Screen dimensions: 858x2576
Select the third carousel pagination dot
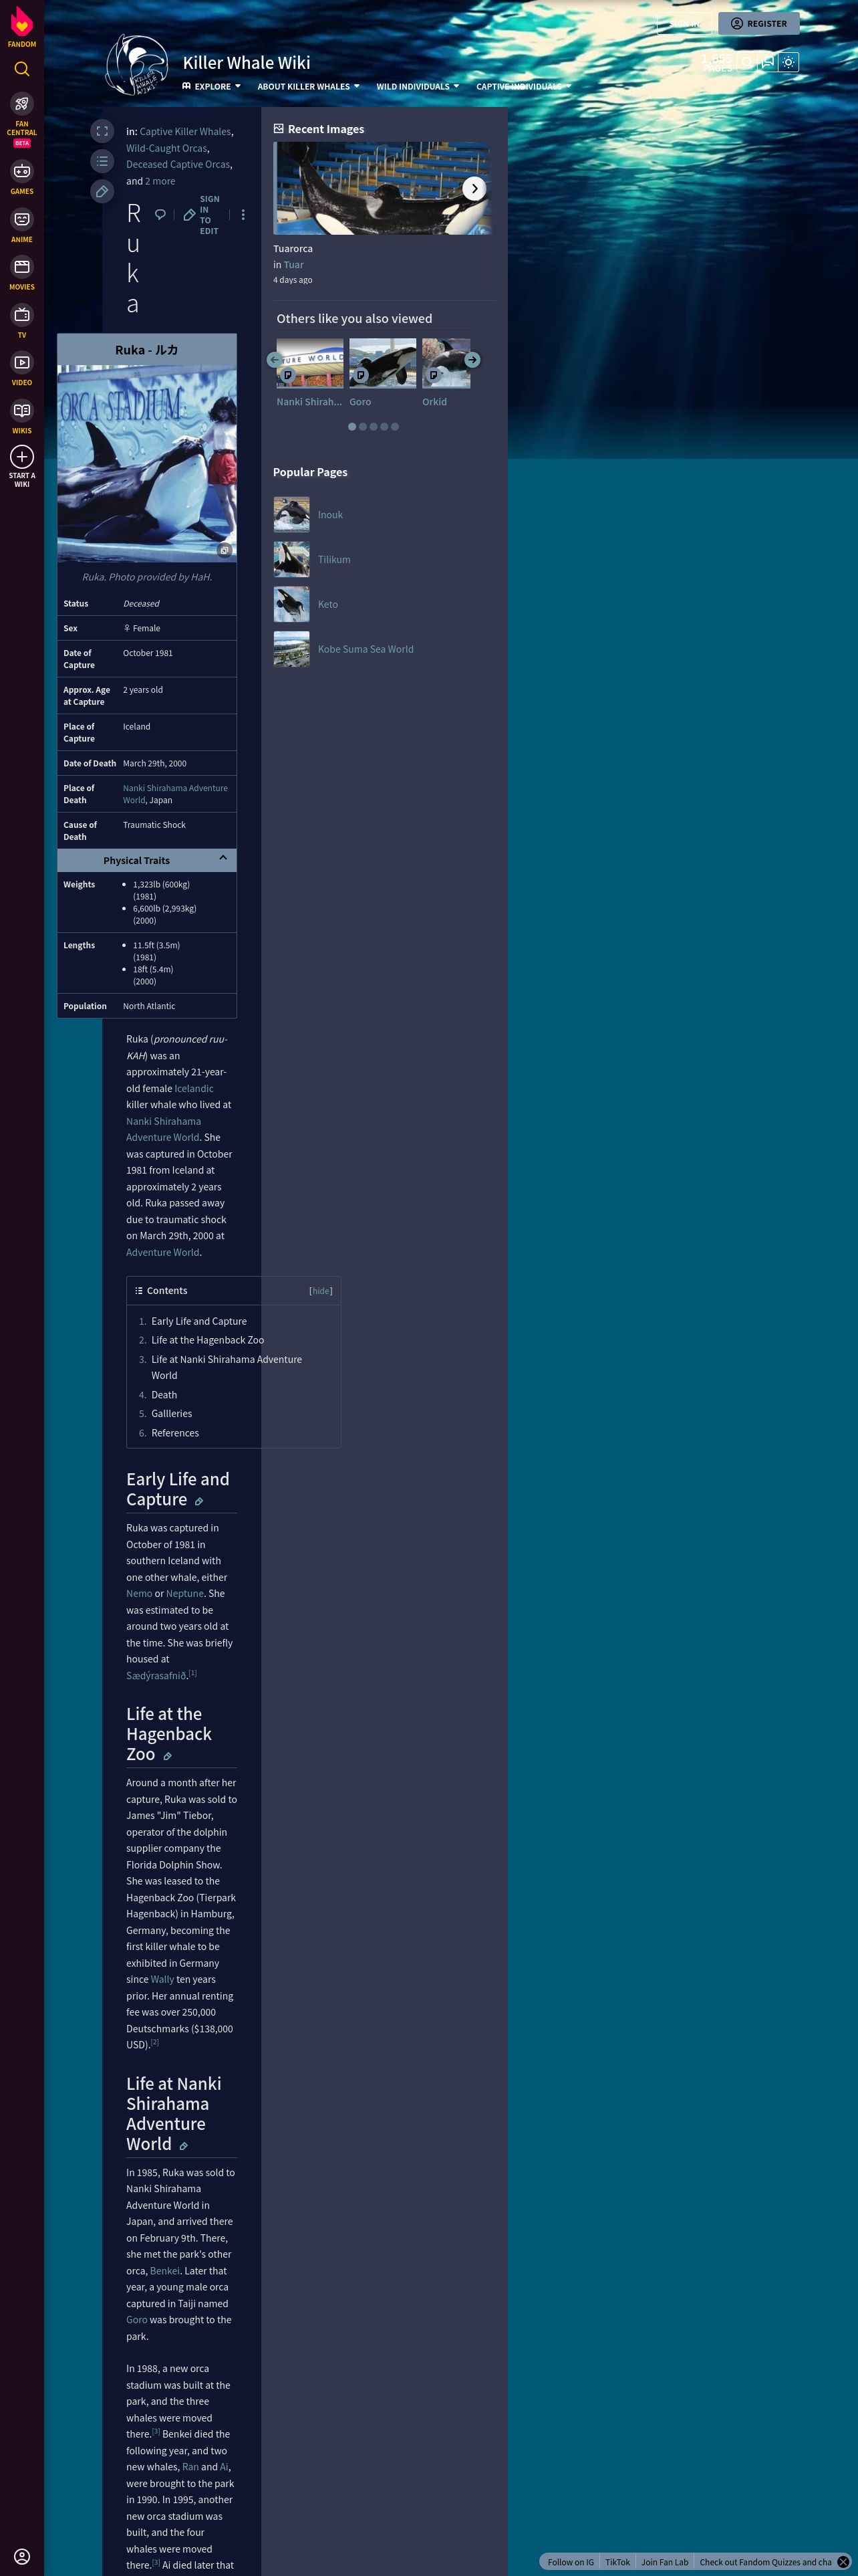pyautogui.click(x=374, y=426)
